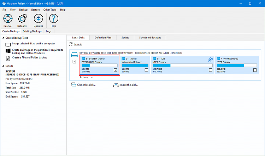This screenshot has width=265, height=156.
Task: Check for Updates icon
Action: click(39, 19)
